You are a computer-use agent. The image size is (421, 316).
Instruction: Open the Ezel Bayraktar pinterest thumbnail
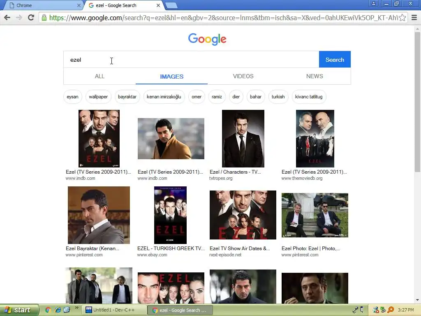(99, 215)
